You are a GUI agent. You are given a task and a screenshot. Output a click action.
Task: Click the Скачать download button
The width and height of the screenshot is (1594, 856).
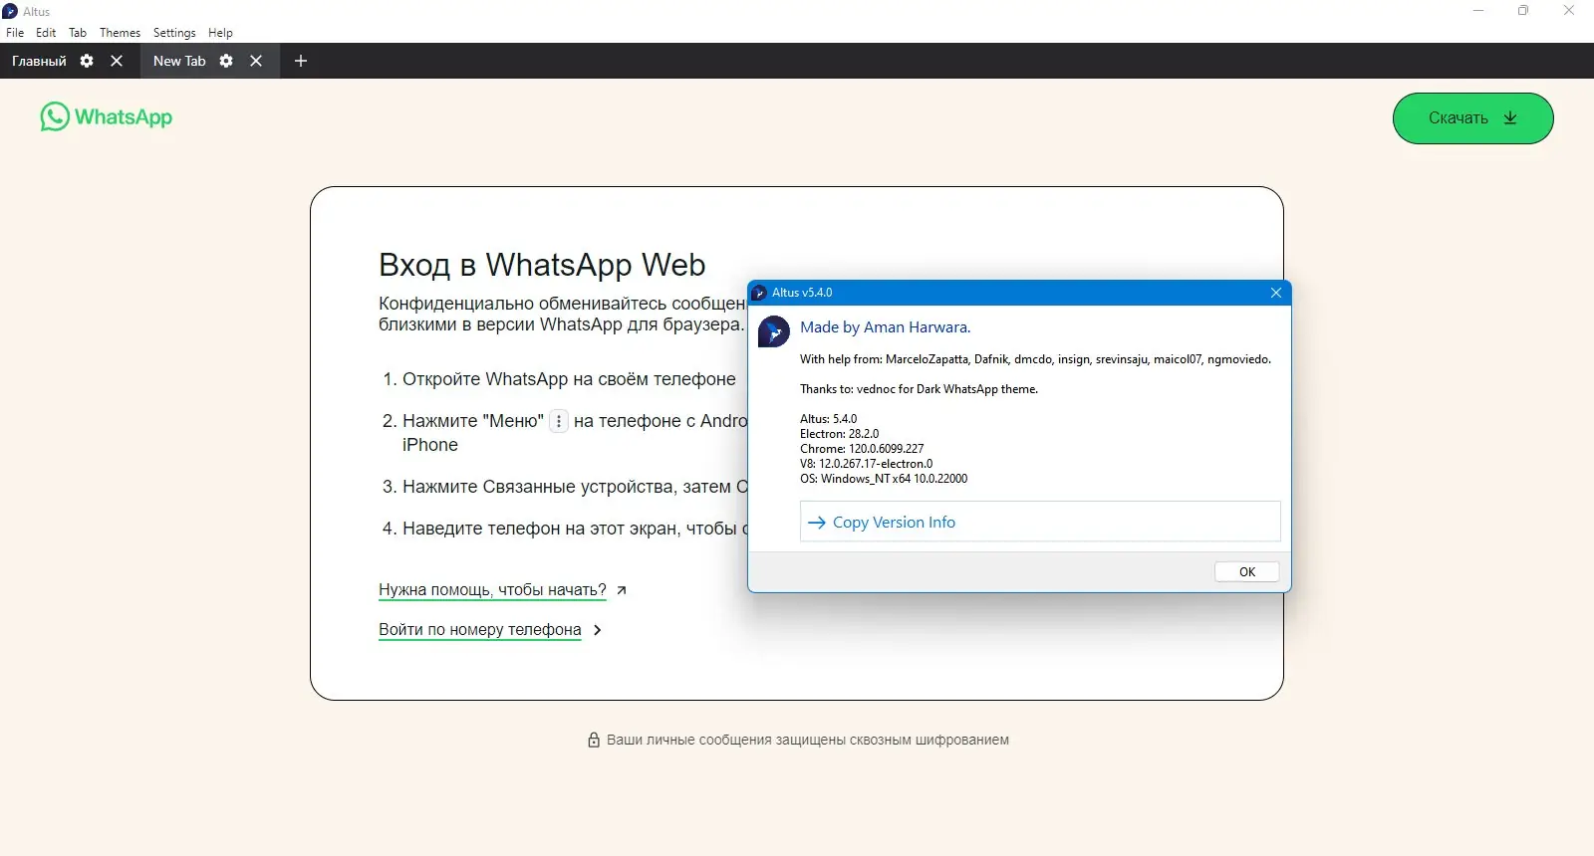tap(1472, 118)
